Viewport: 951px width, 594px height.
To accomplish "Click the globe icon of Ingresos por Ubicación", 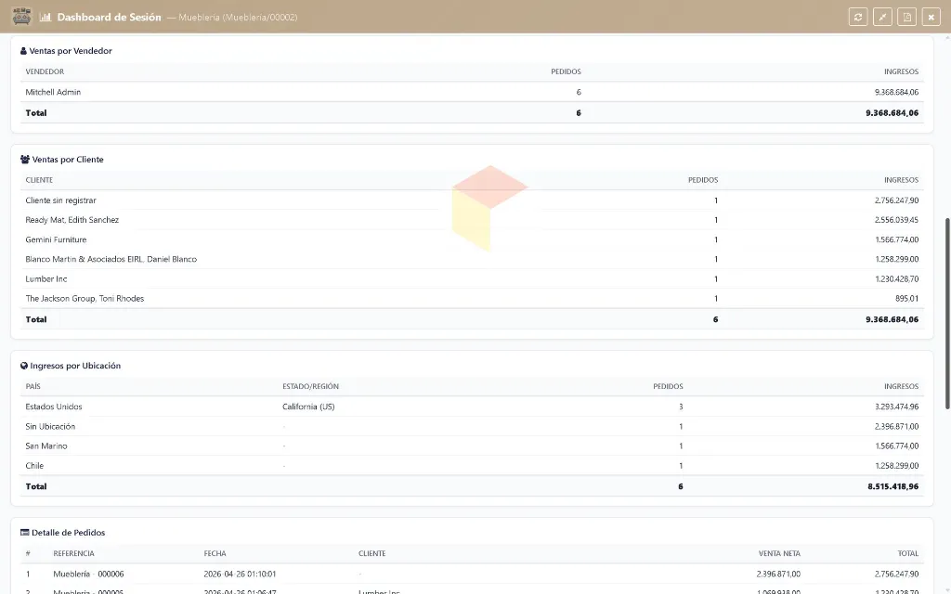I will [24, 366].
